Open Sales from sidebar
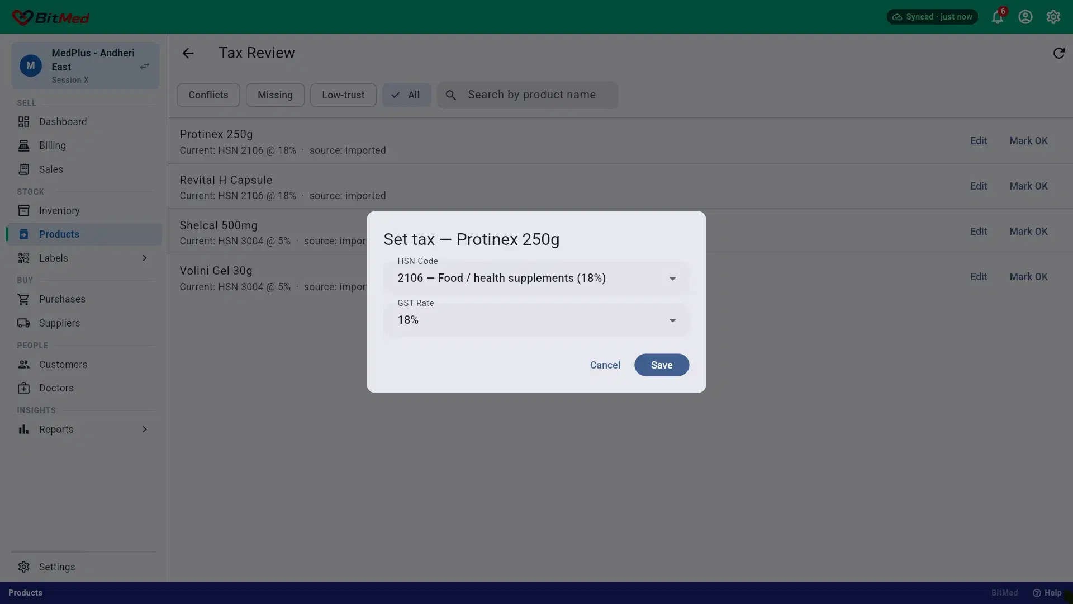 pos(84,169)
